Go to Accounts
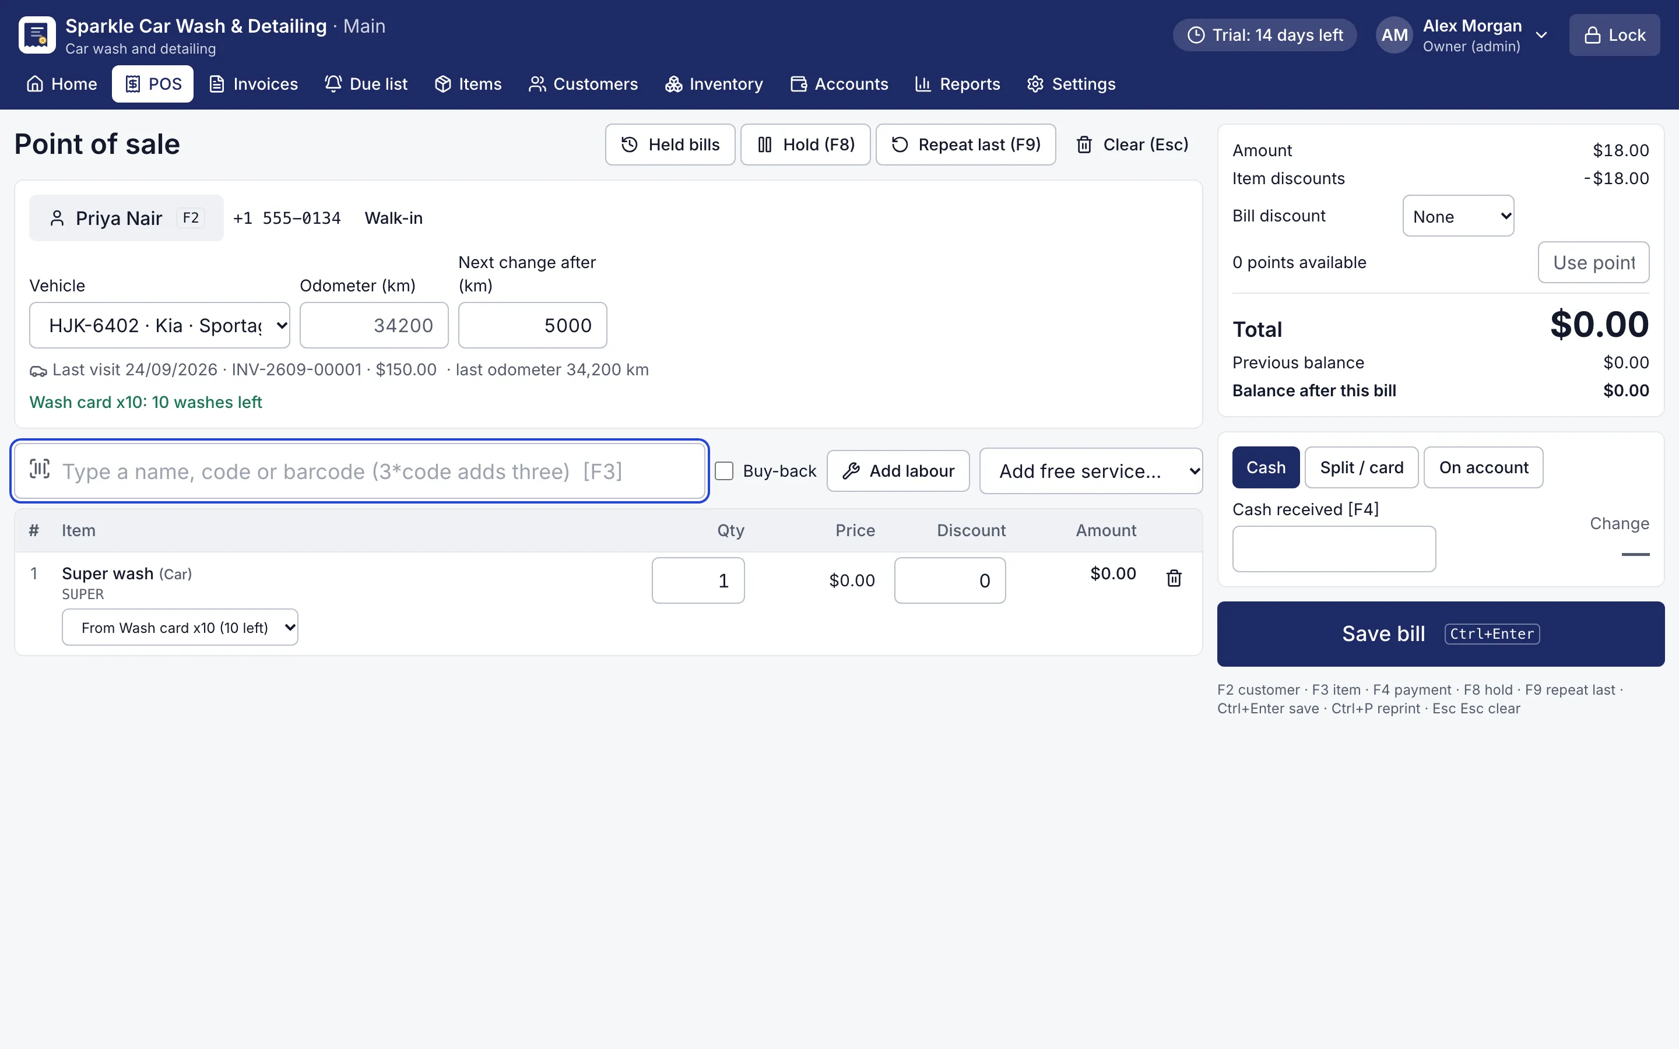The height and width of the screenshot is (1049, 1679). 839,84
